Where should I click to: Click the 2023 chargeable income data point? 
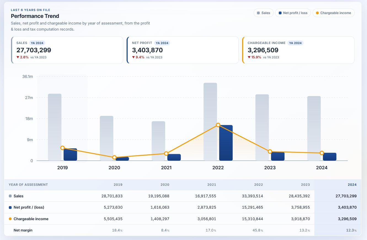(x=270, y=152)
